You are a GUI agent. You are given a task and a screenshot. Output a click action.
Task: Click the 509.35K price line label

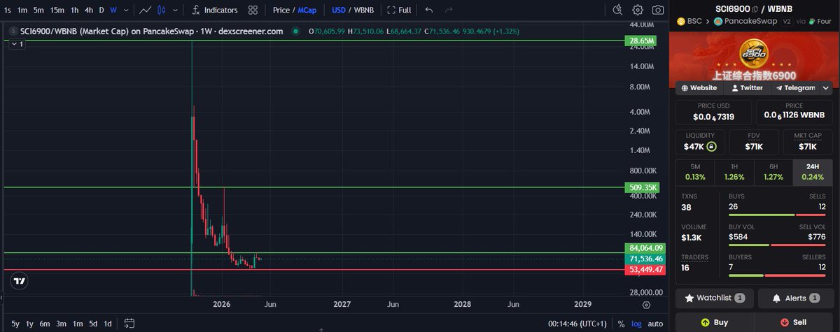coord(641,187)
